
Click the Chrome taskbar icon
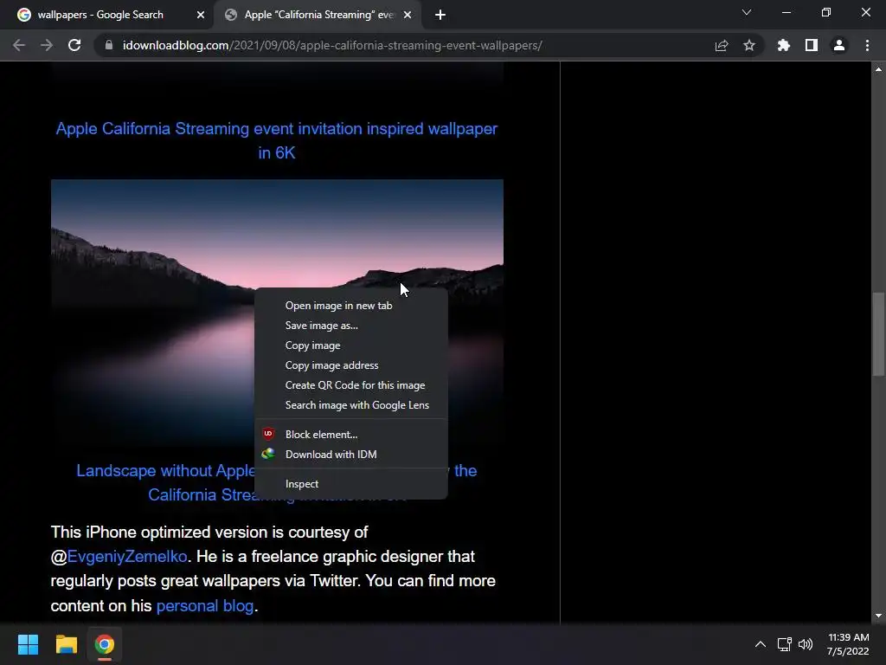pyautogui.click(x=105, y=644)
